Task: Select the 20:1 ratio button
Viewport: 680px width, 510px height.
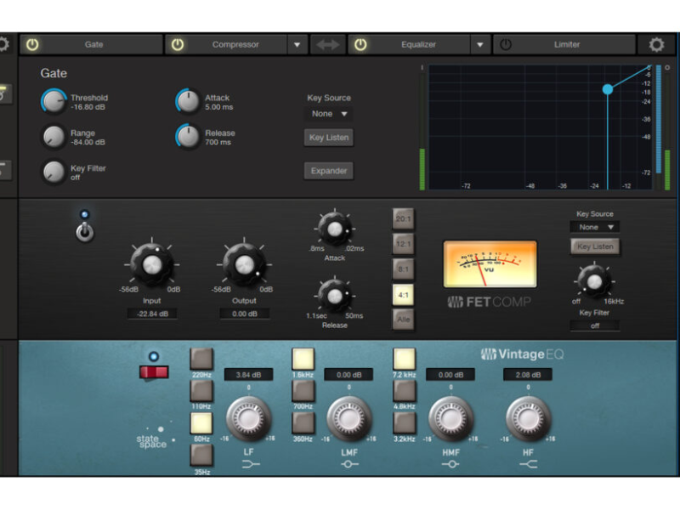Action: click(403, 218)
